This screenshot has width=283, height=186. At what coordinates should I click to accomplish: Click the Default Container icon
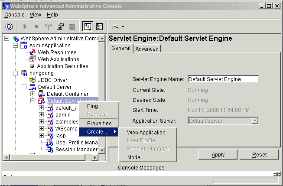tap(41, 94)
